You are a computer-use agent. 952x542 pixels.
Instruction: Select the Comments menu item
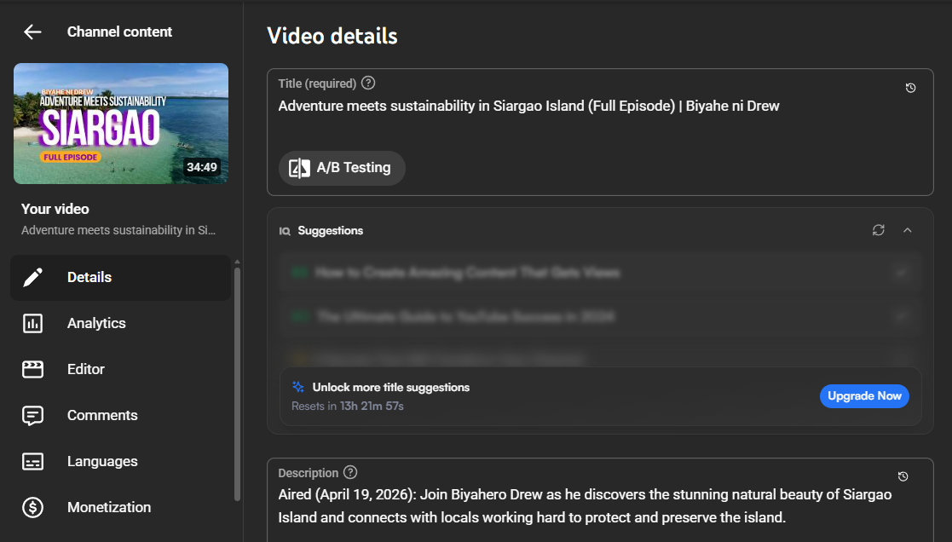120,416
